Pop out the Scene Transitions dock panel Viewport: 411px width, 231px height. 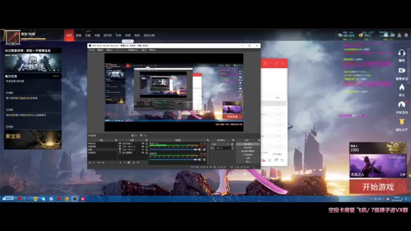233,140
